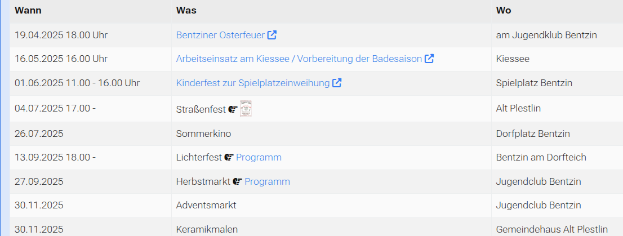
Task: Follow the Arbeitseinsatz am Kiessee link
Action: tap(299, 59)
